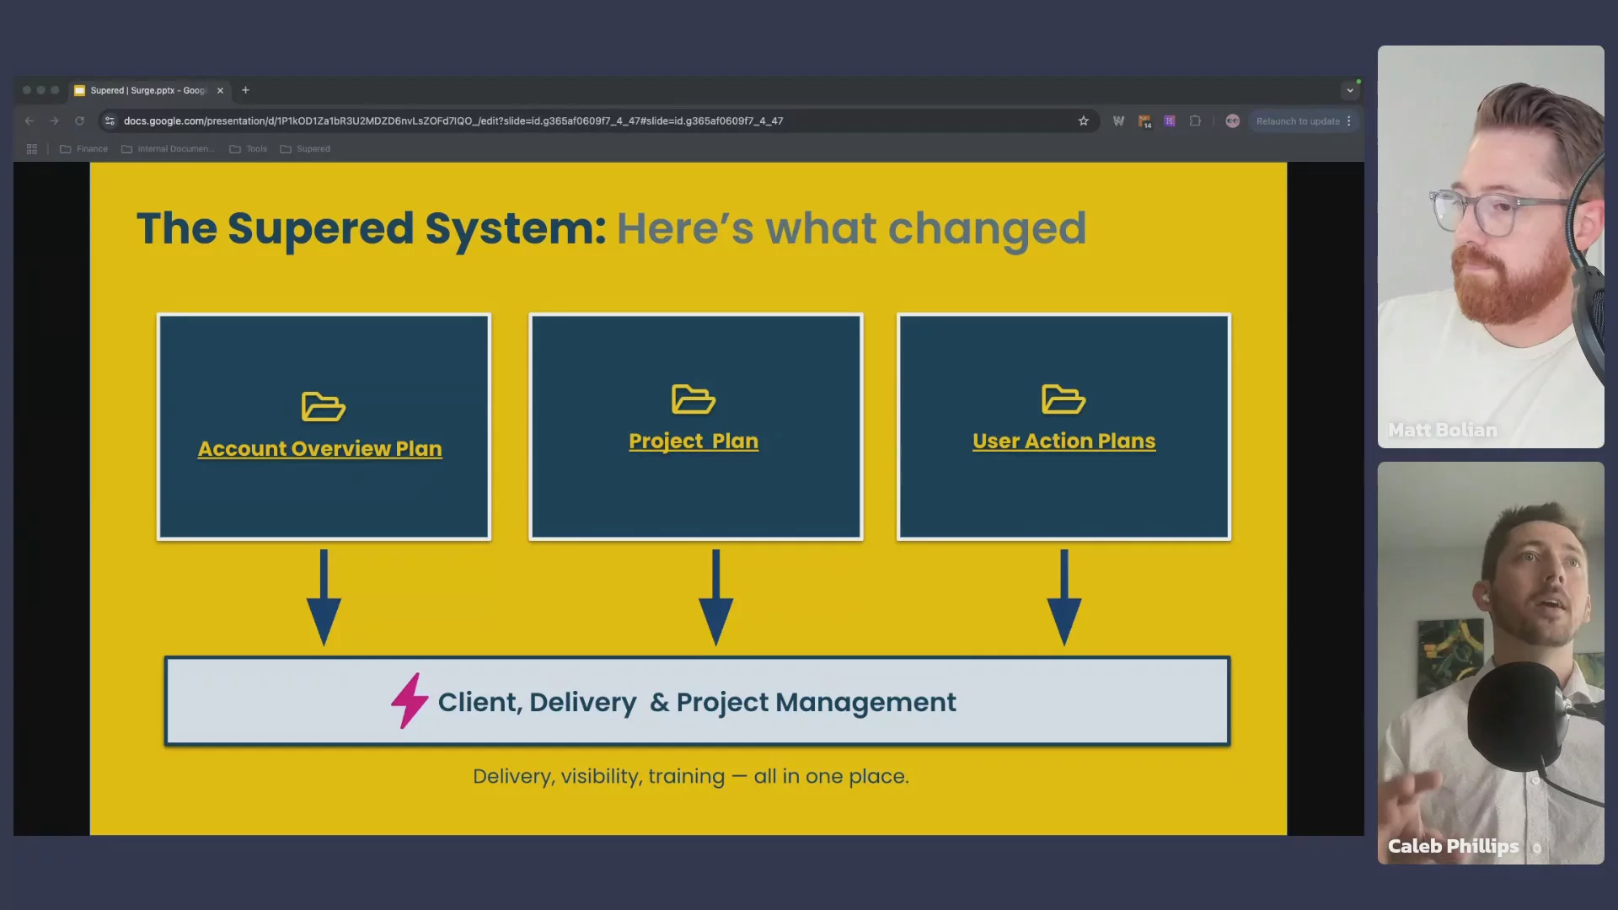Open the Supered bookmarks folder
The width and height of the screenshot is (1618, 910).
(x=305, y=149)
